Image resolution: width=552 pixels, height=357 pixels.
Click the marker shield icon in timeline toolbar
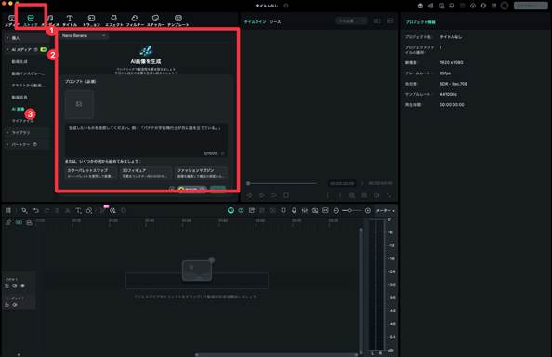click(x=283, y=210)
